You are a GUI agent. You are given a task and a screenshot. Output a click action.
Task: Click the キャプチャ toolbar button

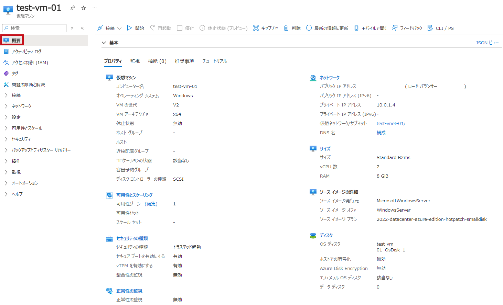tap(266, 28)
